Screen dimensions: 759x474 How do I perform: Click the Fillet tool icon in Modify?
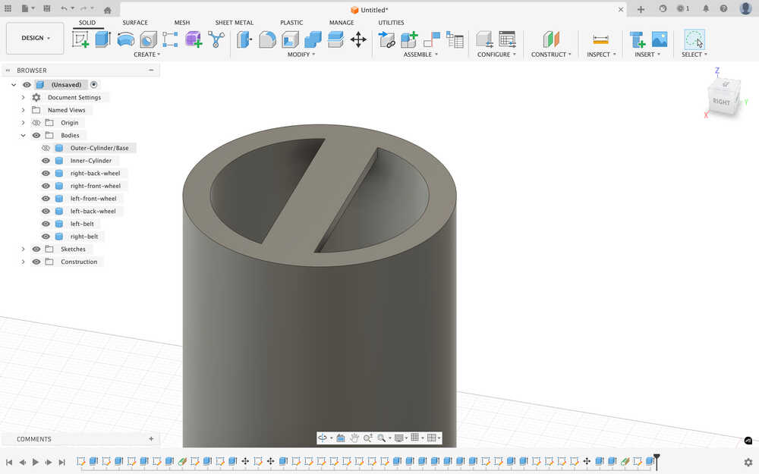click(267, 39)
